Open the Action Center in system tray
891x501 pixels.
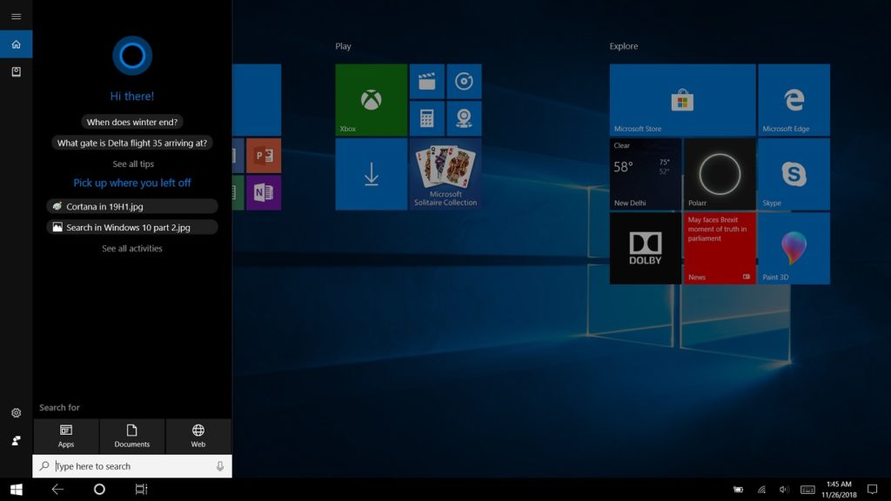pyautogui.click(x=871, y=489)
